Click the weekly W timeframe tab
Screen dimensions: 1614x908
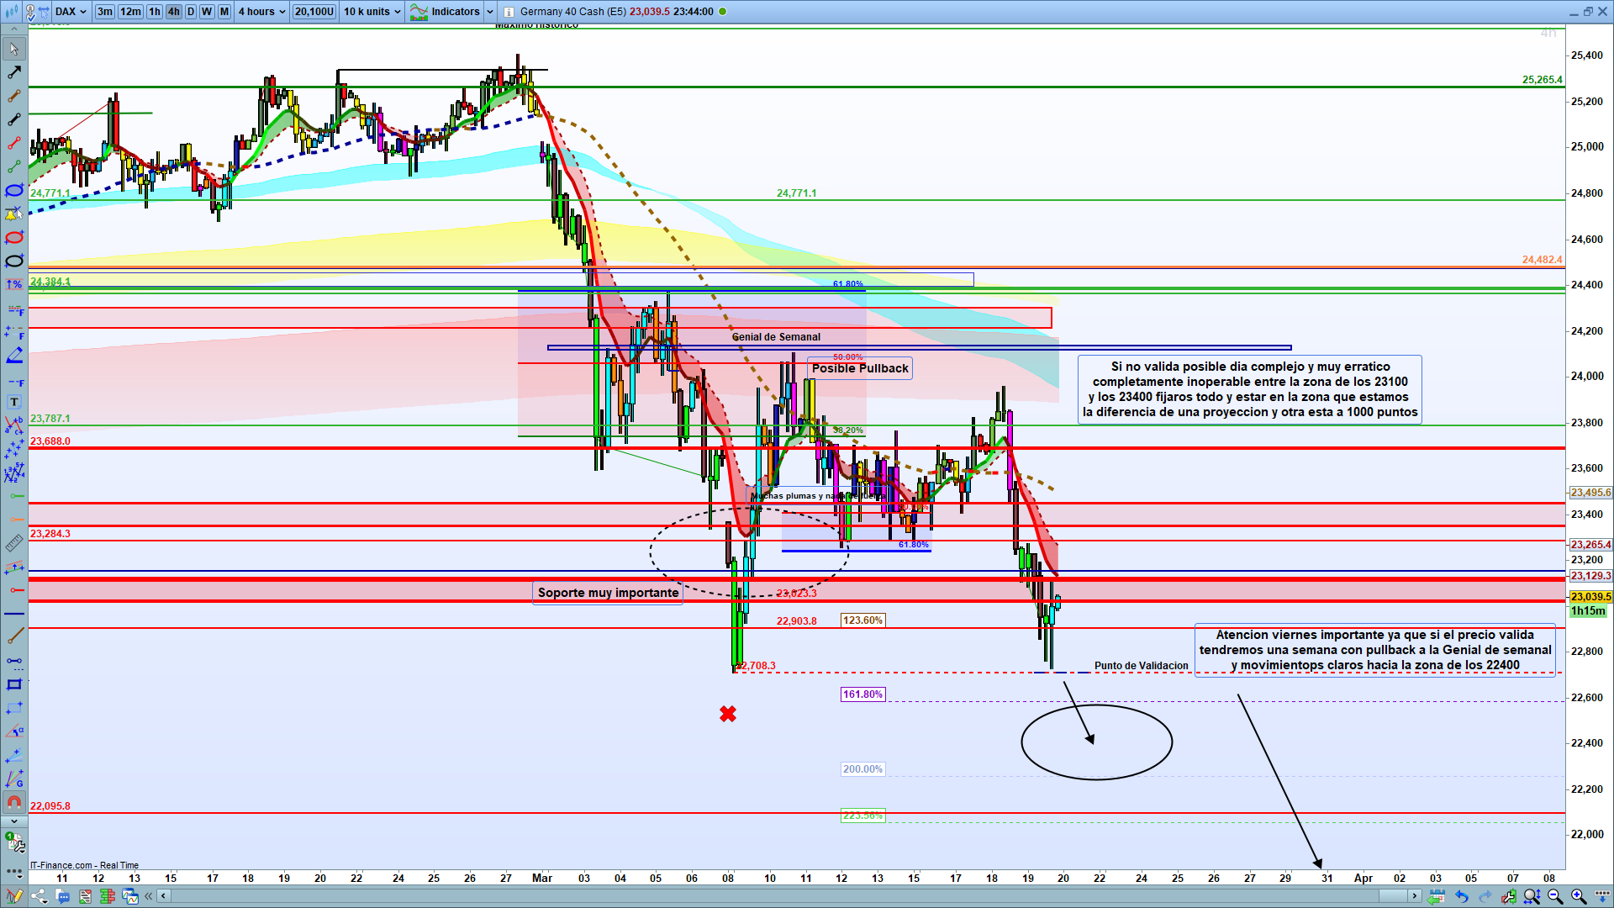[207, 12]
